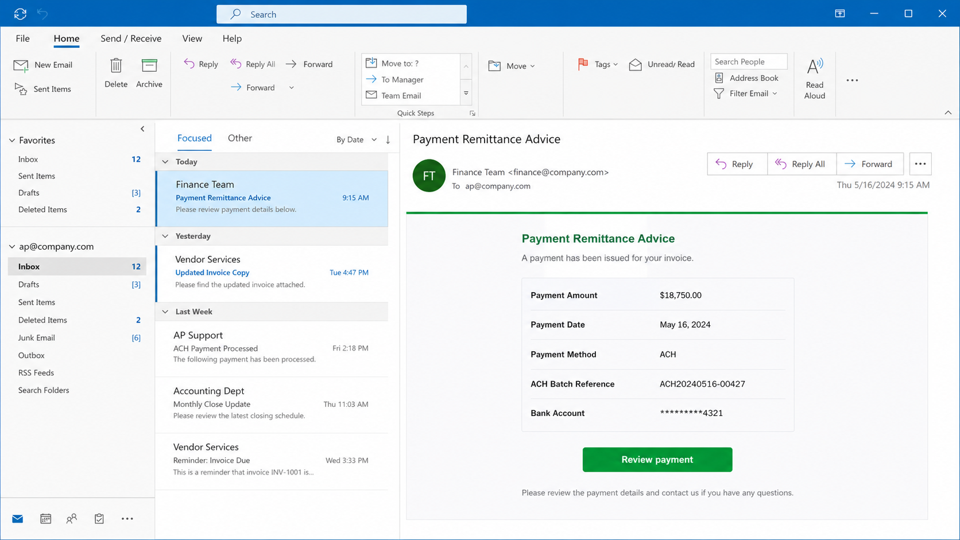Open the Move dropdown
Image resolution: width=960 pixels, height=540 pixels.
click(512, 66)
